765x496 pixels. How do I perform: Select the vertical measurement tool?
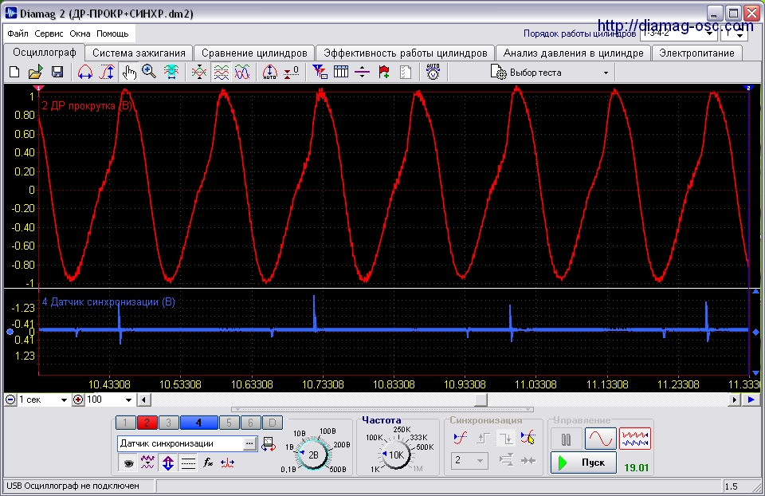tap(107, 73)
